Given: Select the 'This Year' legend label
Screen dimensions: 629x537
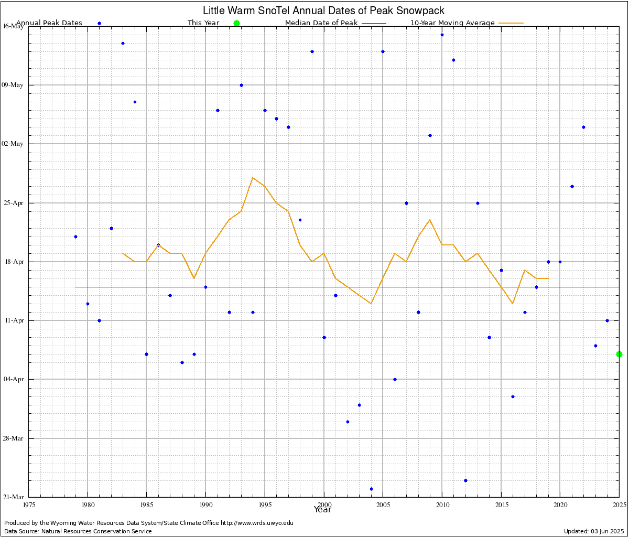Looking at the screenshot, I should (x=203, y=23).
